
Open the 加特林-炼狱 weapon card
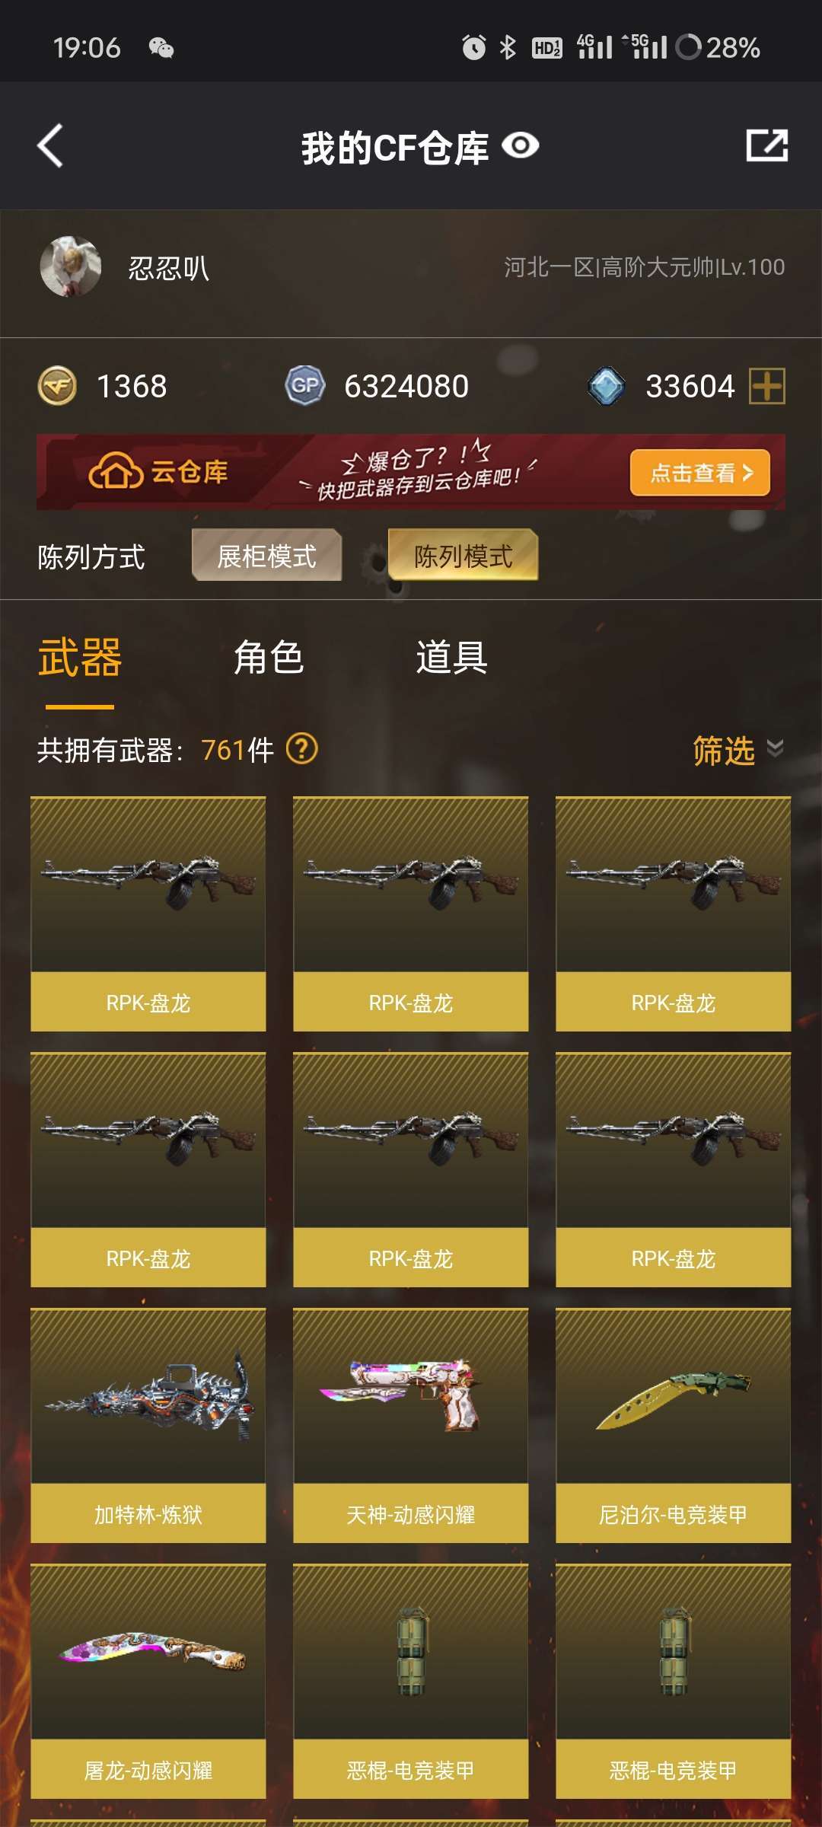pyautogui.click(x=148, y=1426)
